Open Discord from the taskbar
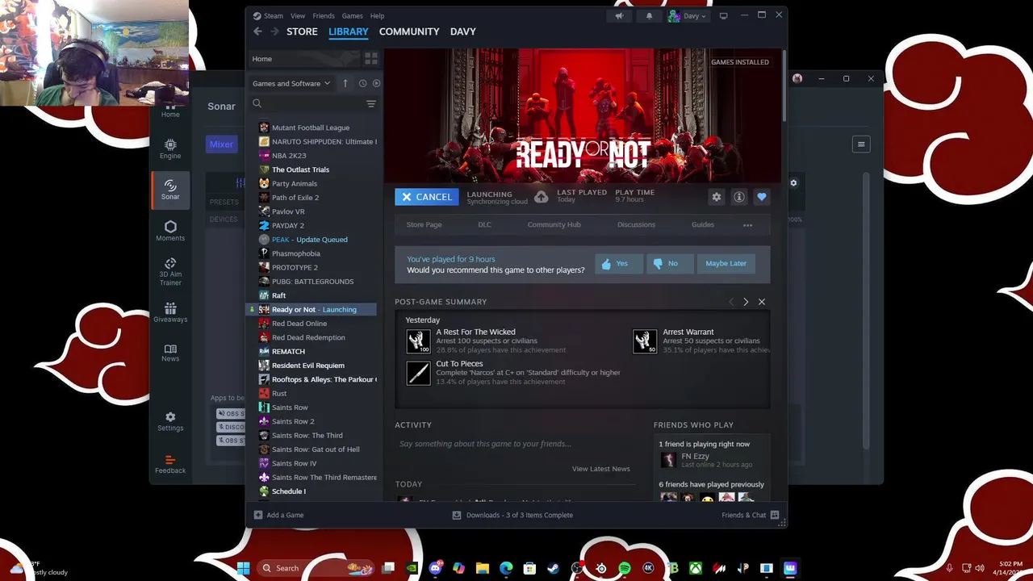The height and width of the screenshot is (581, 1033). (x=437, y=568)
